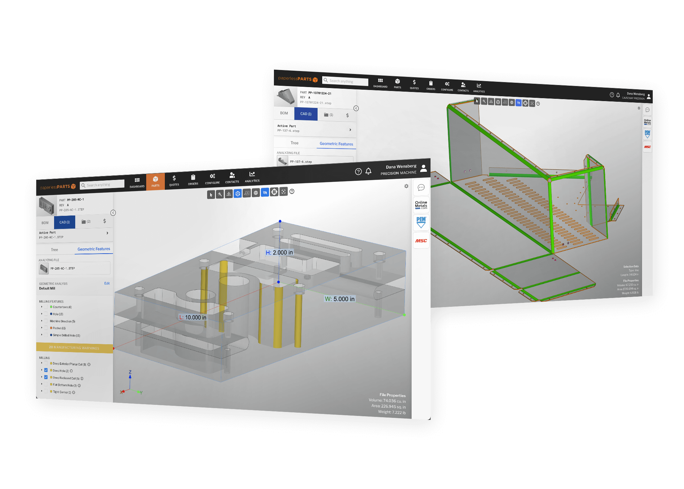684x489 pixels.
Task: Click the annotation dimension icon in front viewer
Action: [x=247, y=193]
